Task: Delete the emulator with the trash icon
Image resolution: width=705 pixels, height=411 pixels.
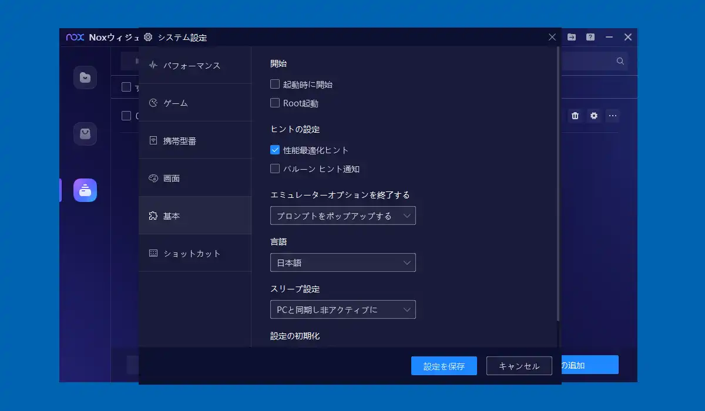Action: pos(575,116)
